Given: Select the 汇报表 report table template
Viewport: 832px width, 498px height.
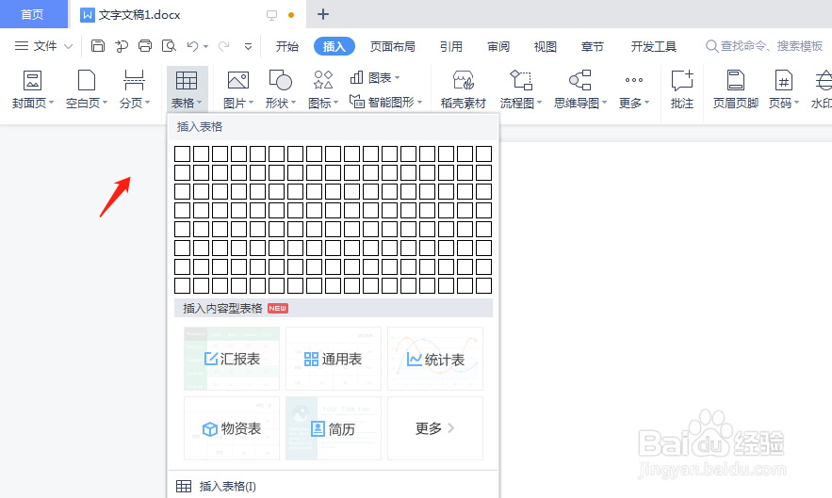Looking at the screenshot, I should pyautogui.click(x=232, y=359).
